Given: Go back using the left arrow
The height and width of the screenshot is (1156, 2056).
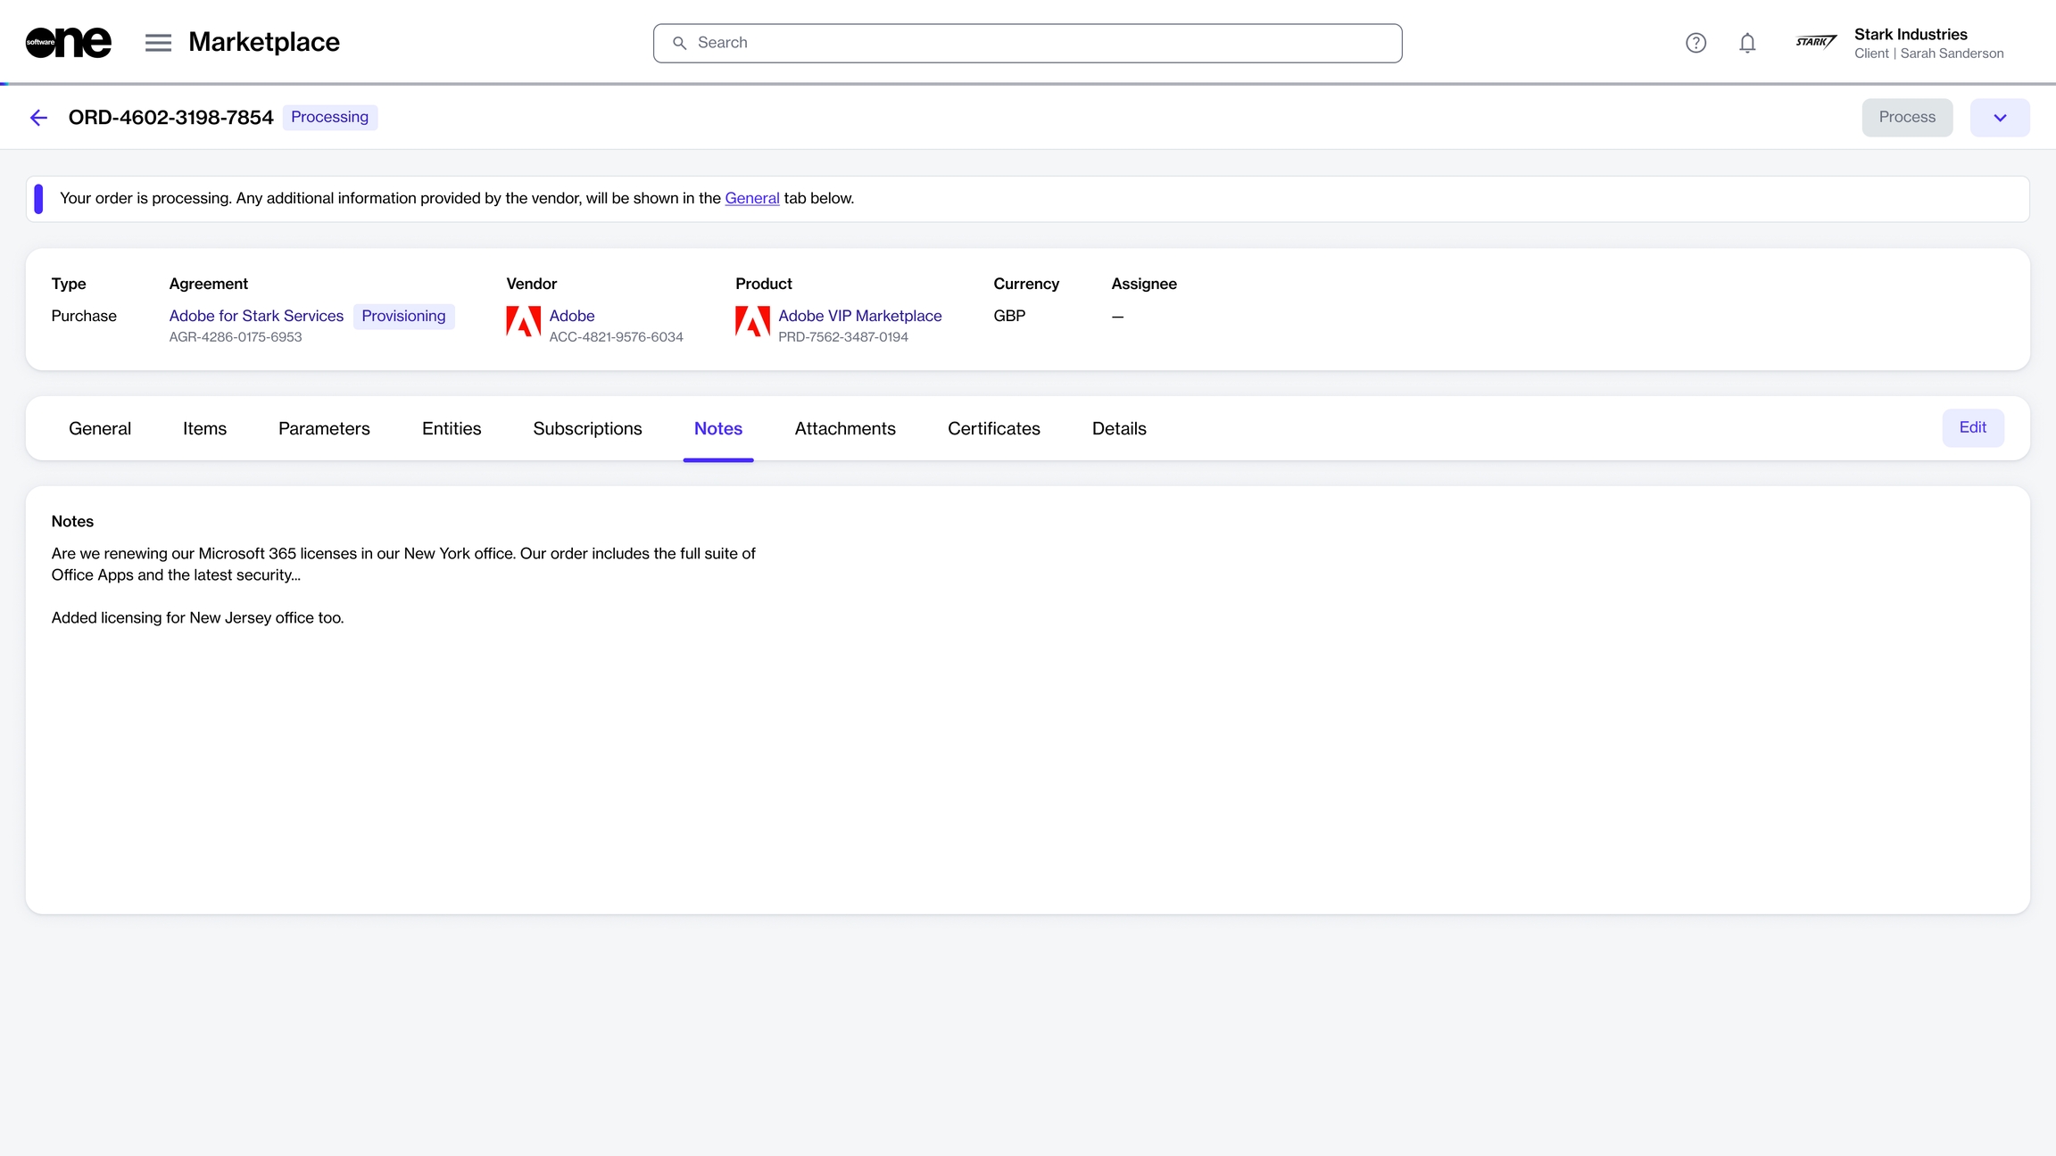Looking at the screenshot, I should click(x=38, y=118).
